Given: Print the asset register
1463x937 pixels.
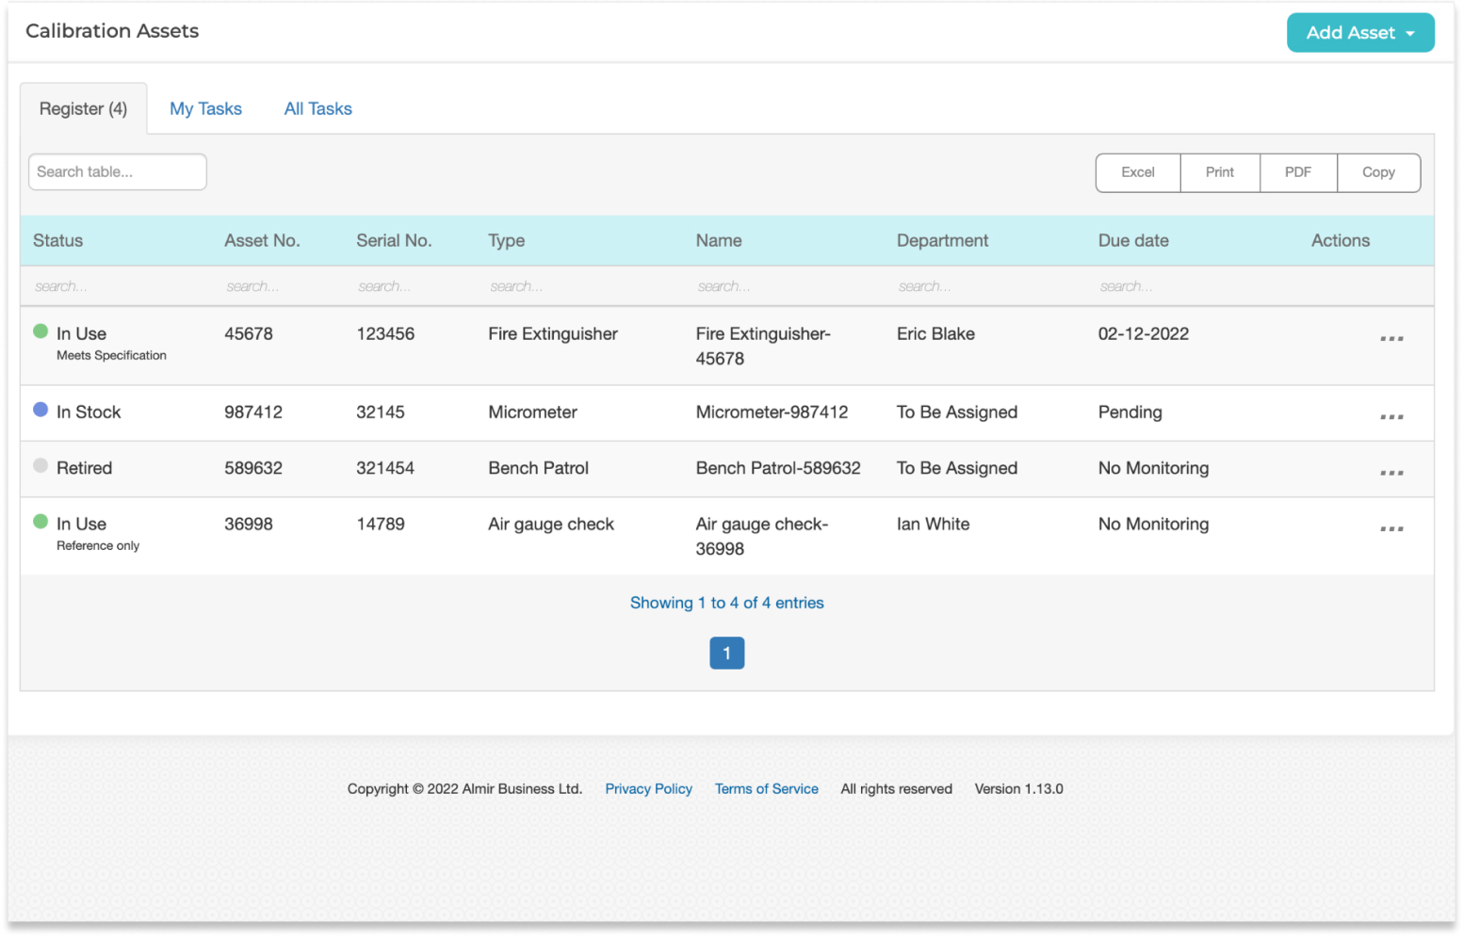Looking at the screenshot, I should (1219, 172).
